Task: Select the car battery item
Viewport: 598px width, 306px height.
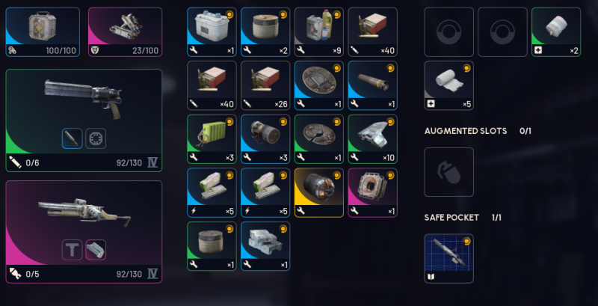Action: (212, 32)
